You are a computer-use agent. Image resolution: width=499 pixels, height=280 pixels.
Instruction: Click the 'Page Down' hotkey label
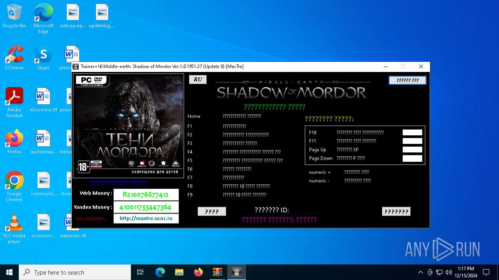tap(321, 158)
